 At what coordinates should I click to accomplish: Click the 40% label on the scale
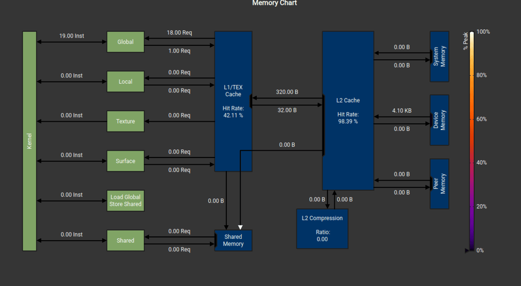coord(481,163)
